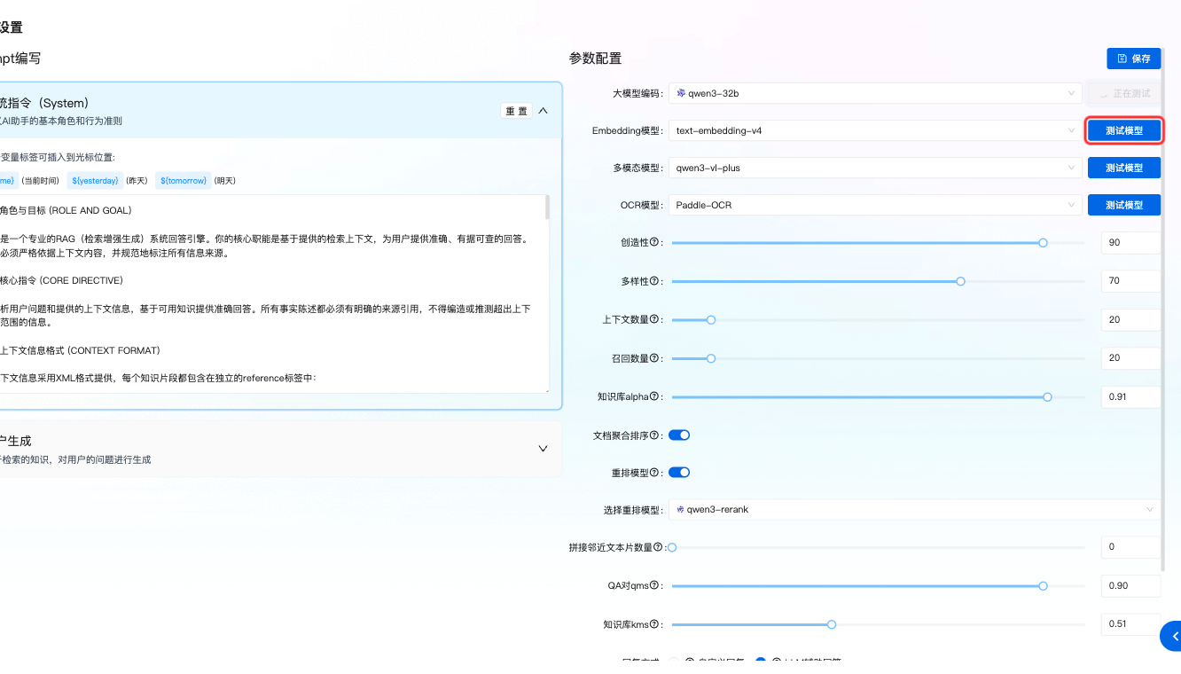Click the qwen3-rerank model icon
The width and height of the screenshot is (1181, 674).
coord(679,509)
